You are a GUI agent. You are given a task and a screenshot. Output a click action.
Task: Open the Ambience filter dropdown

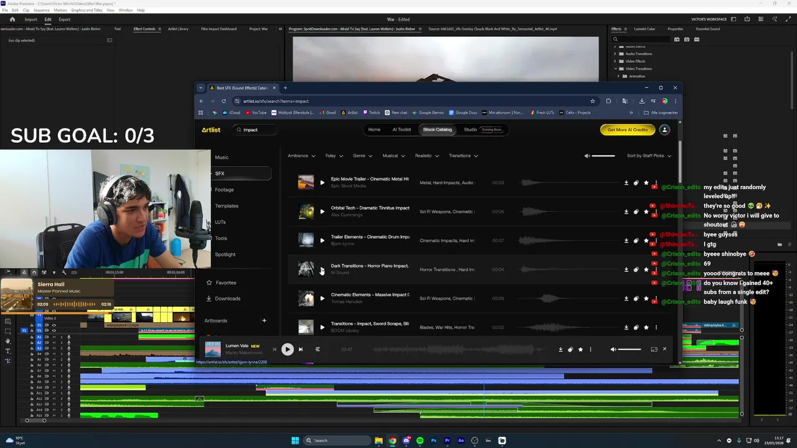pyautogui.click(x=301, y=156)
